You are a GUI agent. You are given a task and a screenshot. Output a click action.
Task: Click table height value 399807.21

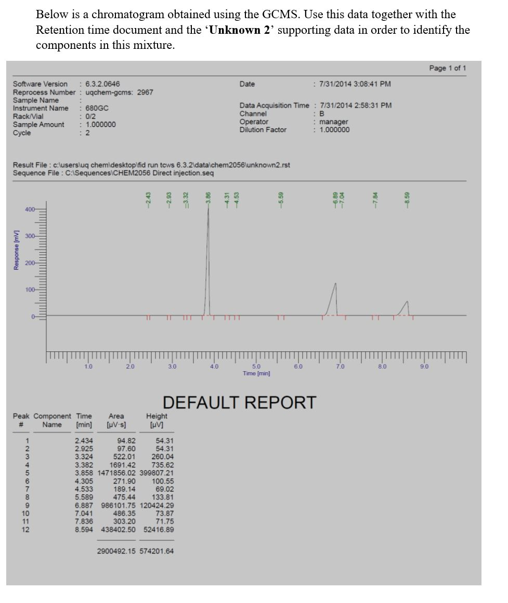[157, 473]
